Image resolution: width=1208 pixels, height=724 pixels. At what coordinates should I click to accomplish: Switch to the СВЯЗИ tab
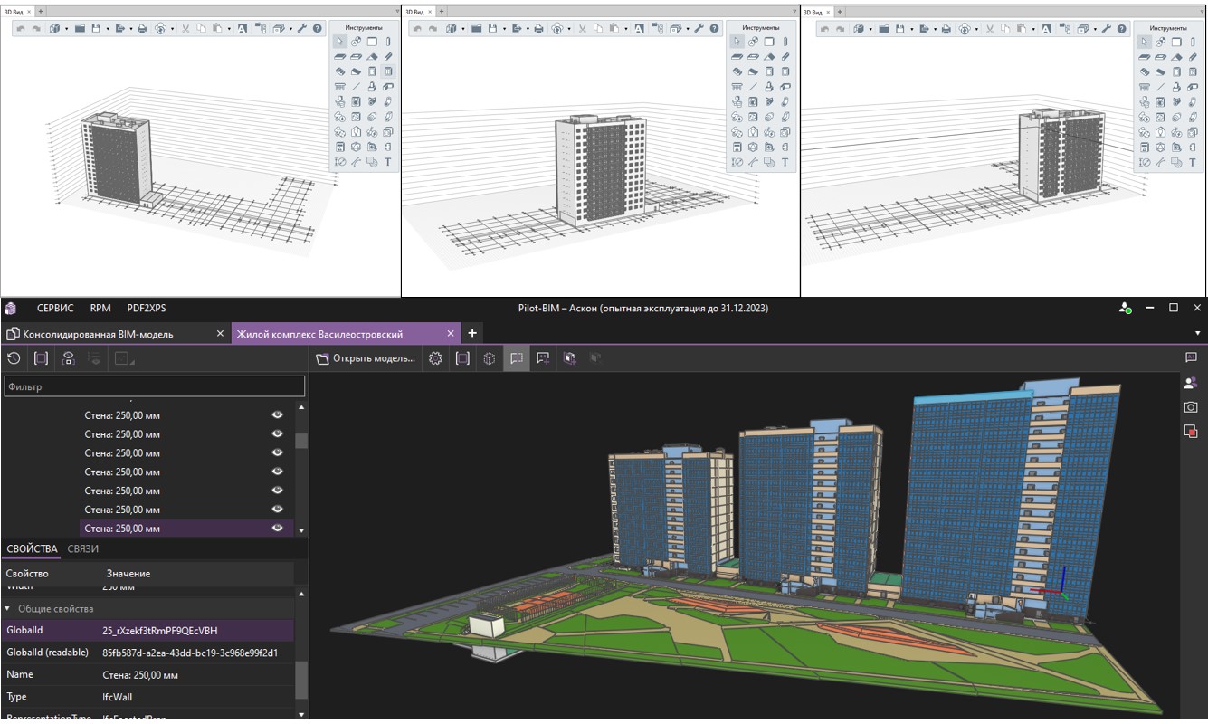[82, 548]
